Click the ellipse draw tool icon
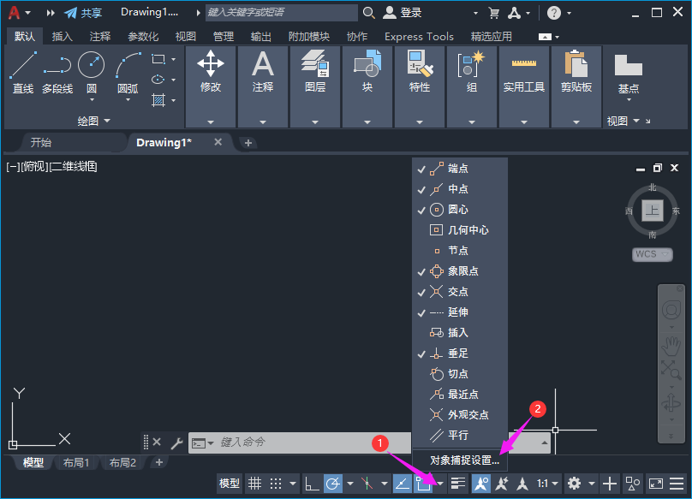 [158, 80]
